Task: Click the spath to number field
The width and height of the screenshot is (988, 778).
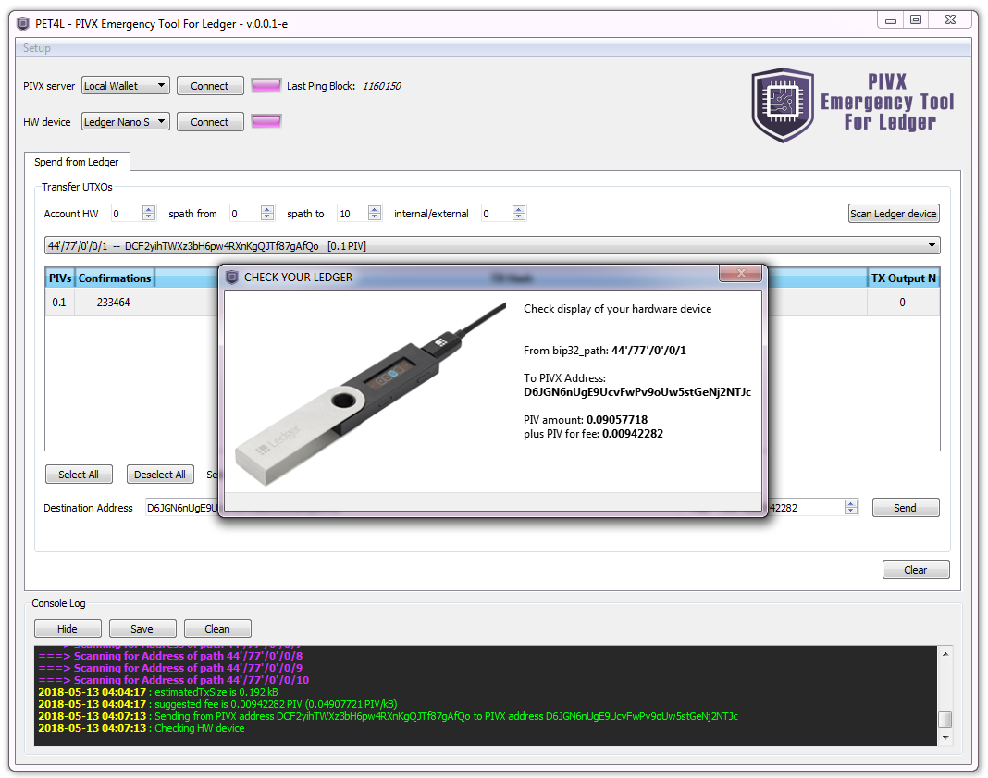Action: click(x=352, y=214)
